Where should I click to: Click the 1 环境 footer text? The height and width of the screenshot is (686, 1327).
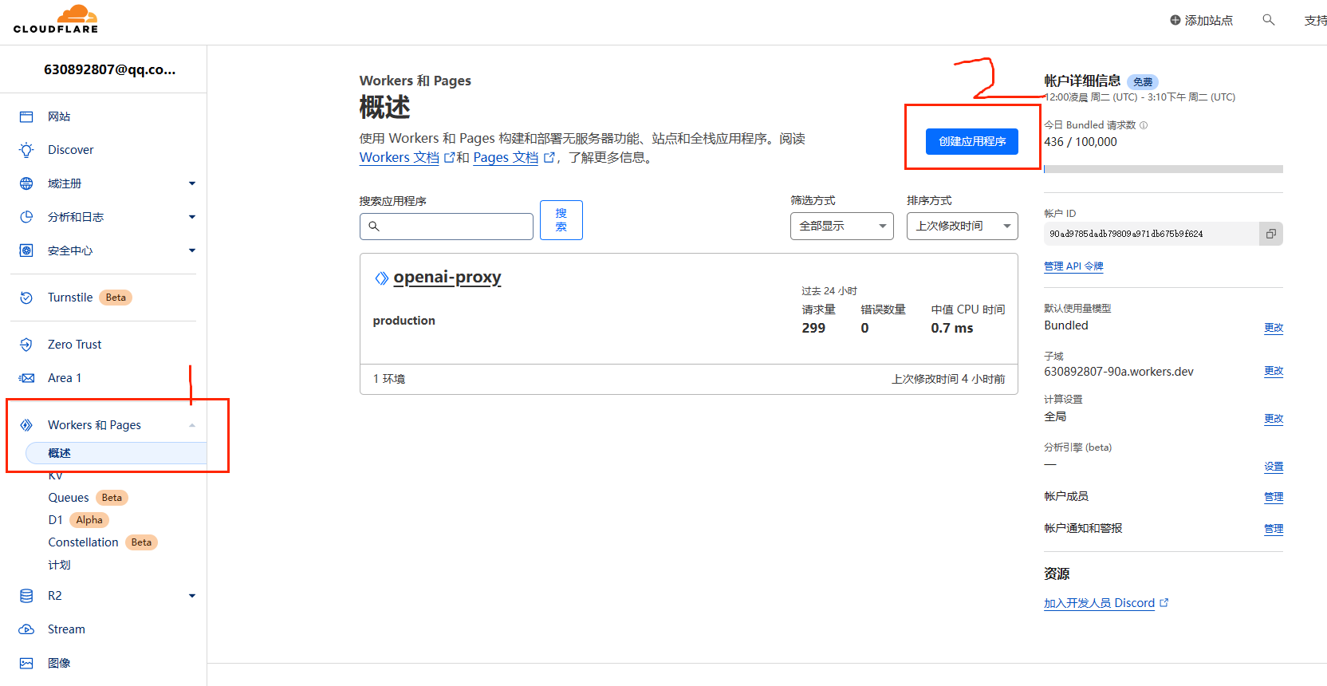389,379
